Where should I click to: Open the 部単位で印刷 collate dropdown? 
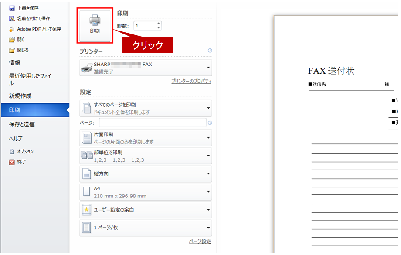click(146, 156)
